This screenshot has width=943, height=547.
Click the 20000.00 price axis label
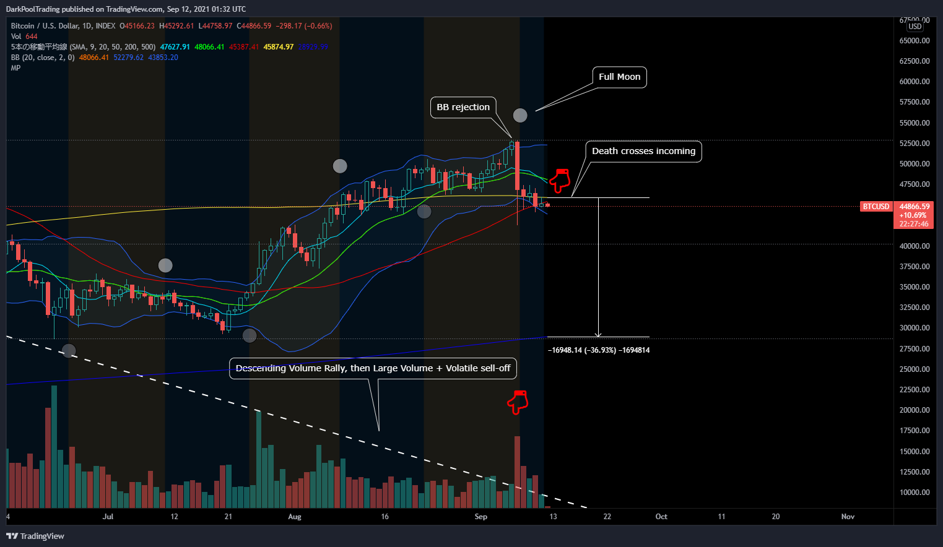pyautogui.click(x=915, y=410)
